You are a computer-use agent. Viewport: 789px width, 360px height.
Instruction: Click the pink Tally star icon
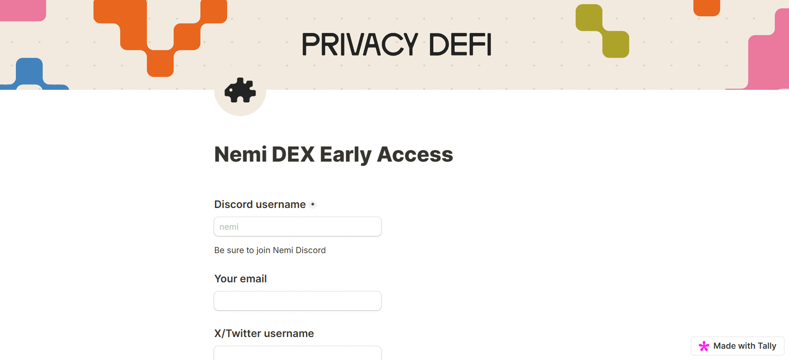[704, 346]
